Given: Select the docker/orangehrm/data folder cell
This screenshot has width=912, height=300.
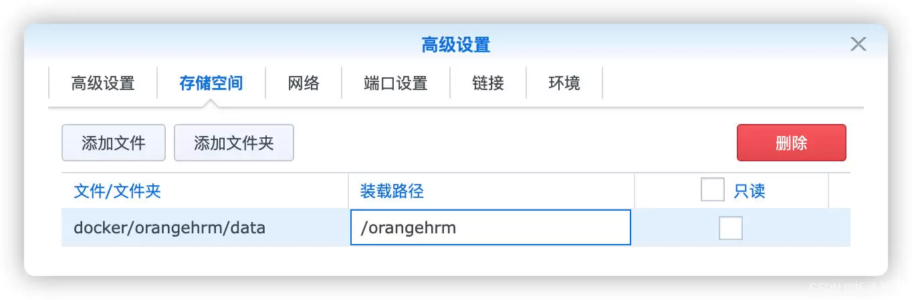Looking at the screenshot, I should click(205, 227).
